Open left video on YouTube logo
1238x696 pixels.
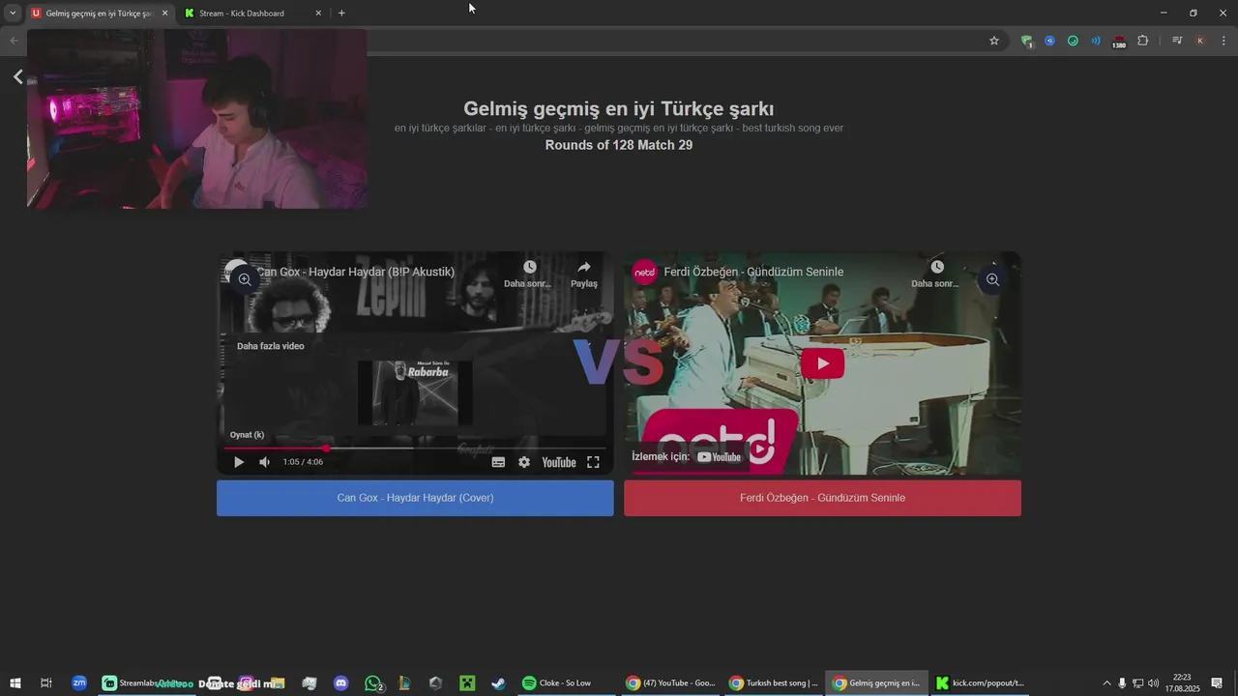pos(559,462)
